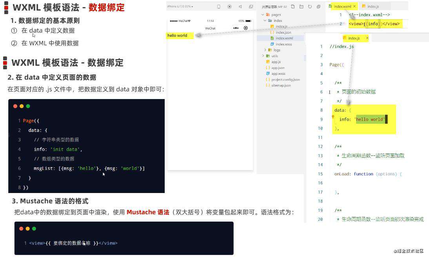Click the 要绑定的数据名称 view code line

pos(73,243)
